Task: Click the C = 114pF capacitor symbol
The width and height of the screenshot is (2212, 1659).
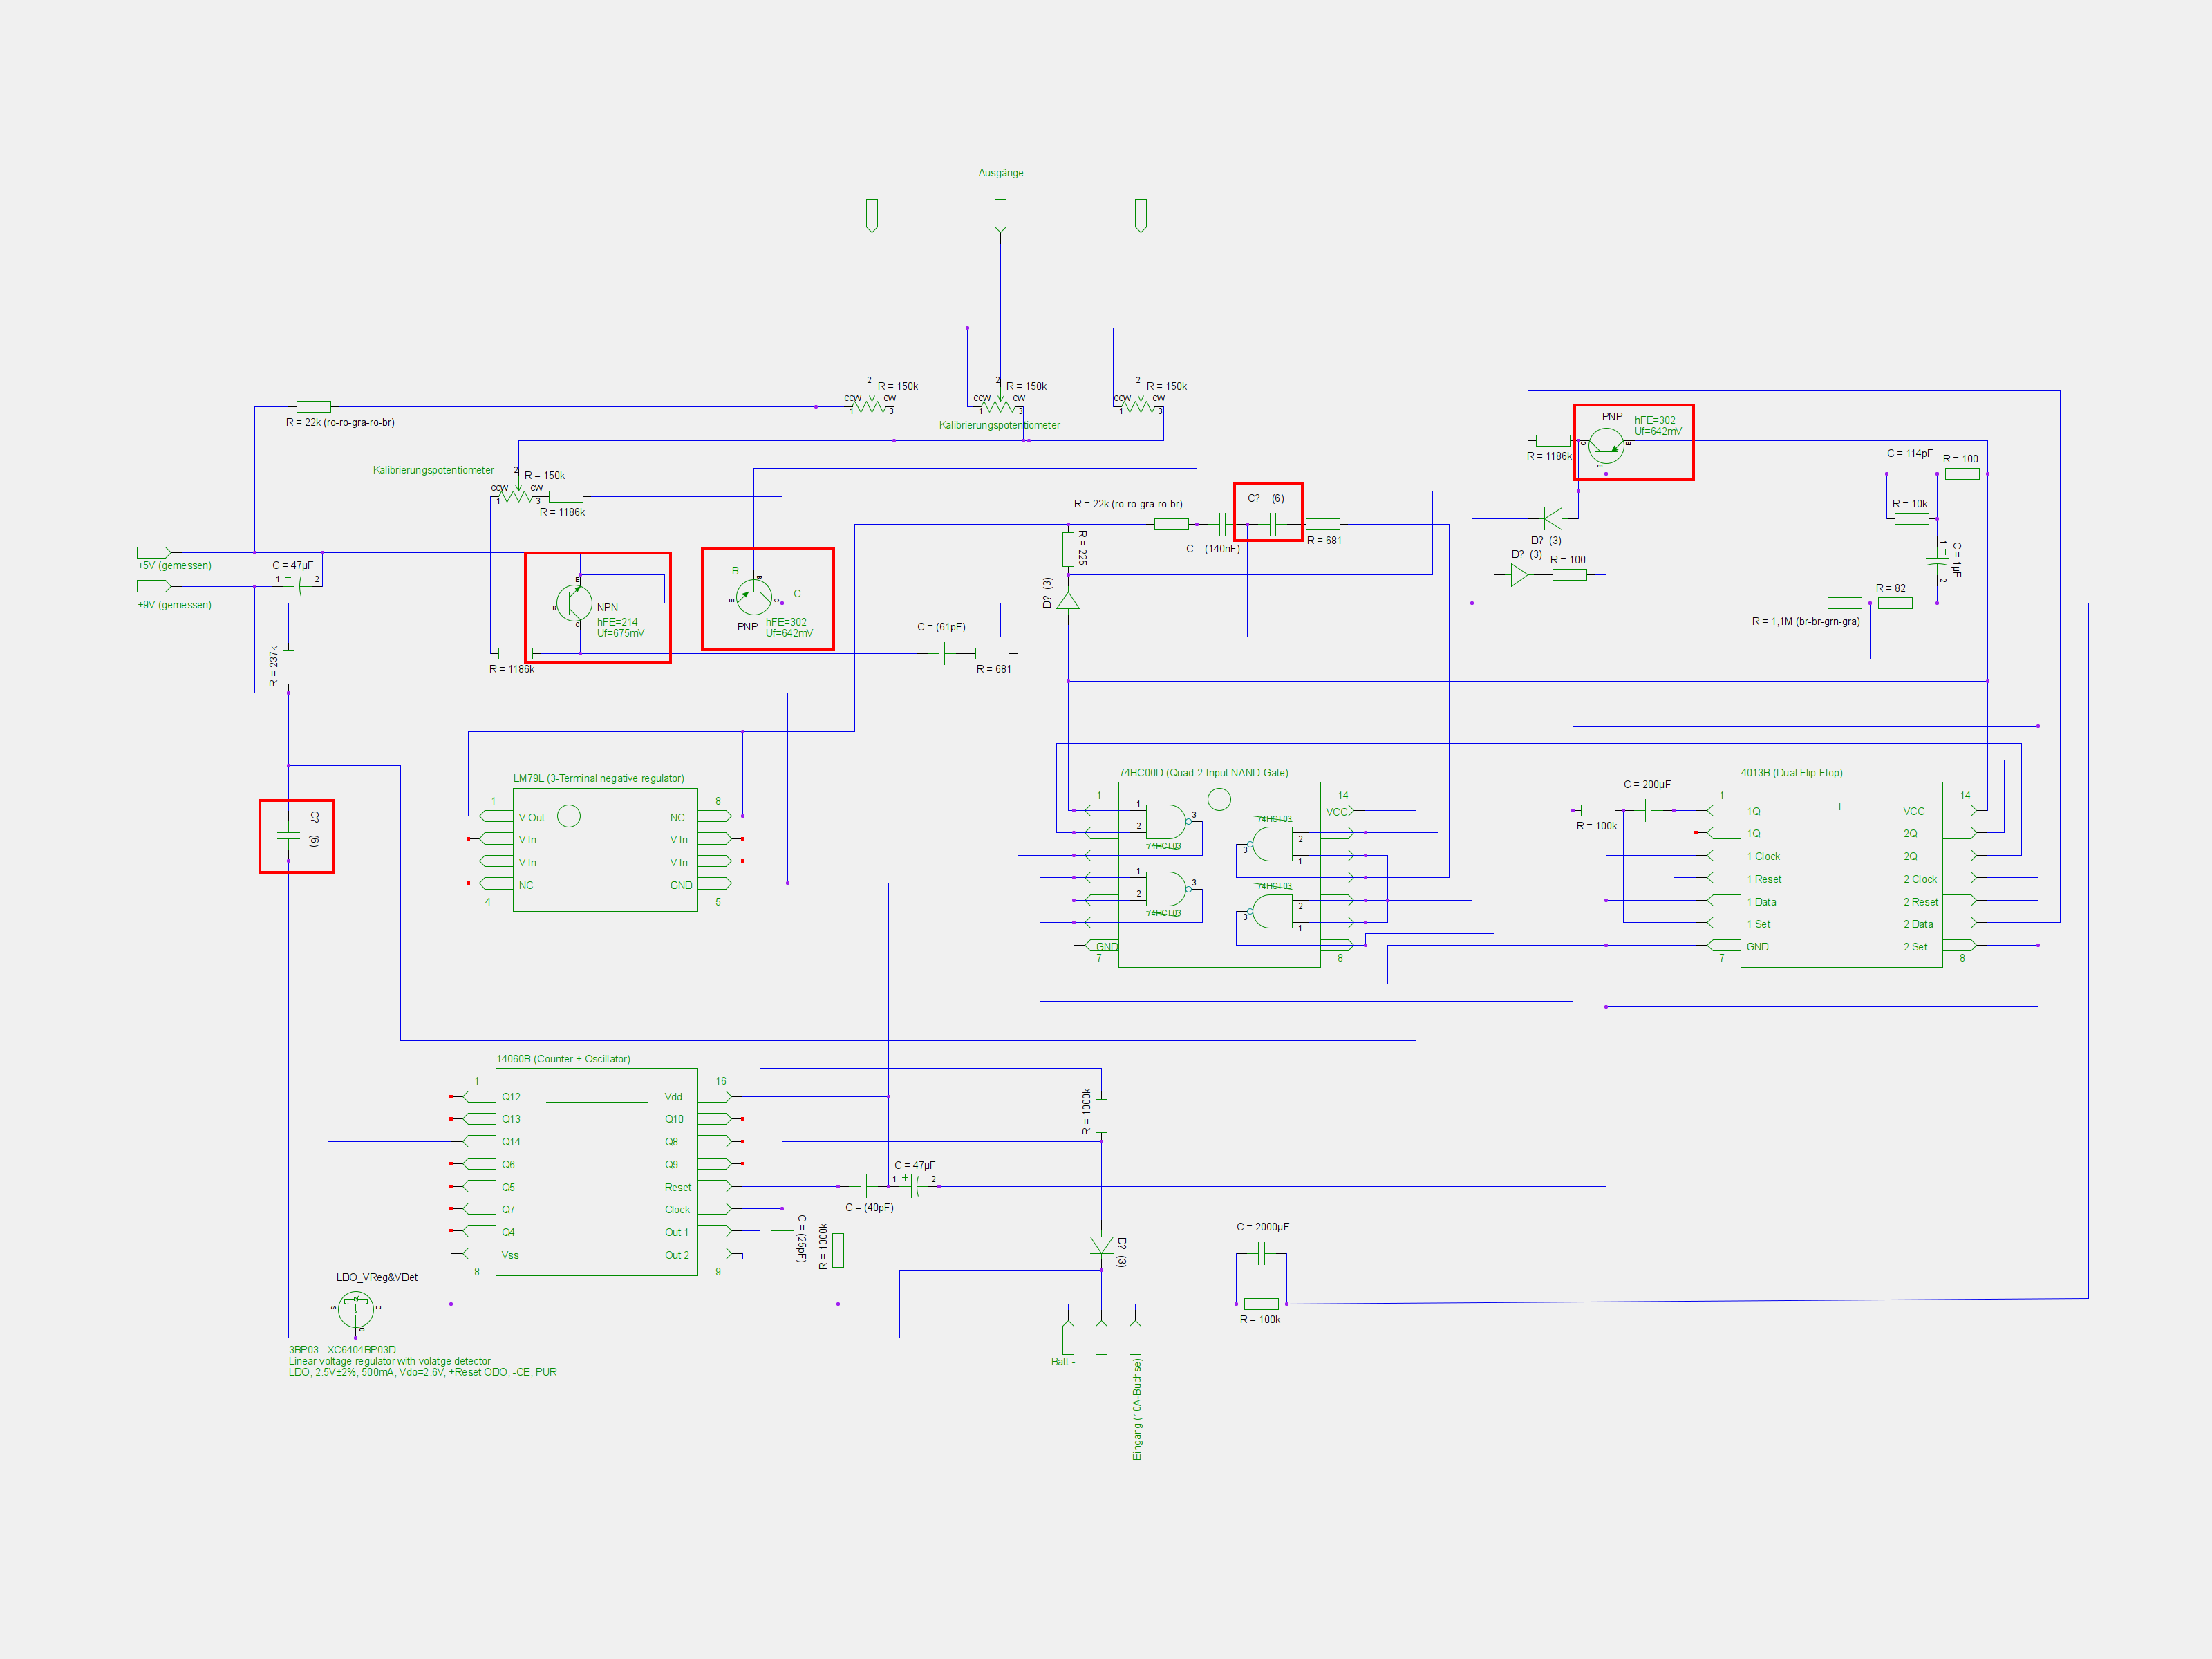Action: [1911, 473]
